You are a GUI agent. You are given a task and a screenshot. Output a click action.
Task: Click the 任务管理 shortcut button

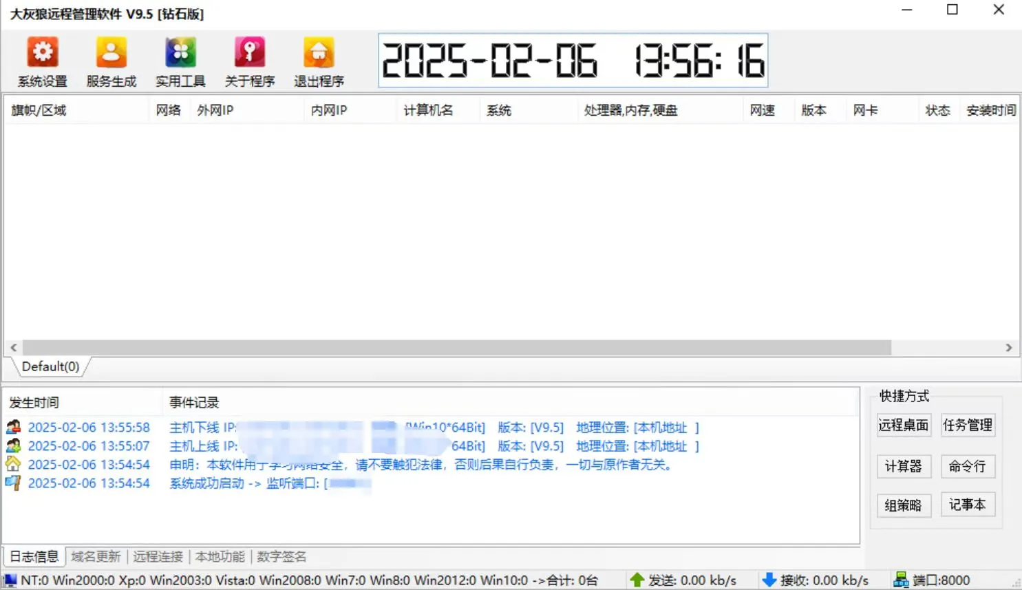[968, 425]
